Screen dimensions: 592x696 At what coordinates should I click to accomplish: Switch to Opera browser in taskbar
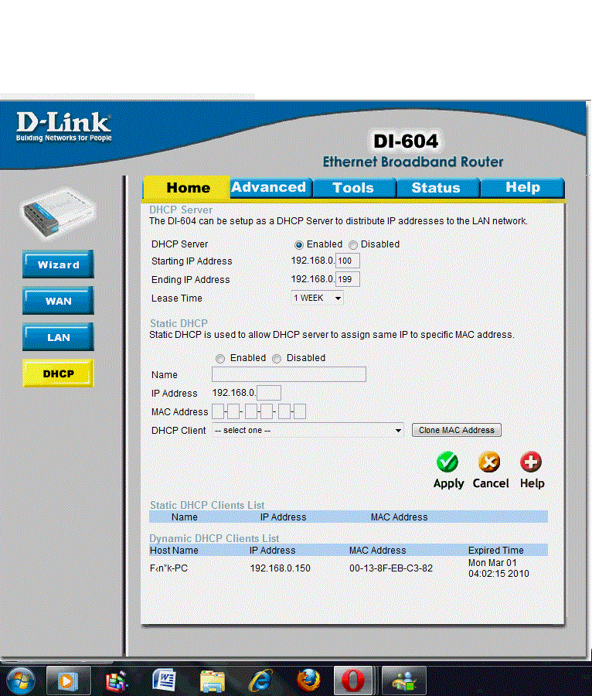(x=353, y=681)
